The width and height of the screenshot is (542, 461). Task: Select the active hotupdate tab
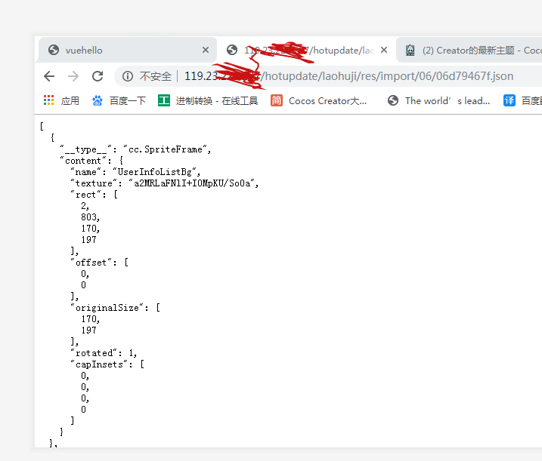307,50
